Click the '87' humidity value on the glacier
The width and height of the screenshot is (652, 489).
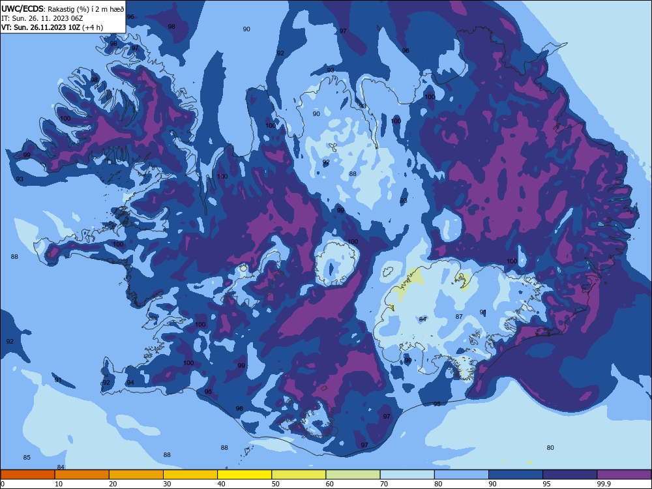click(459, 316)
